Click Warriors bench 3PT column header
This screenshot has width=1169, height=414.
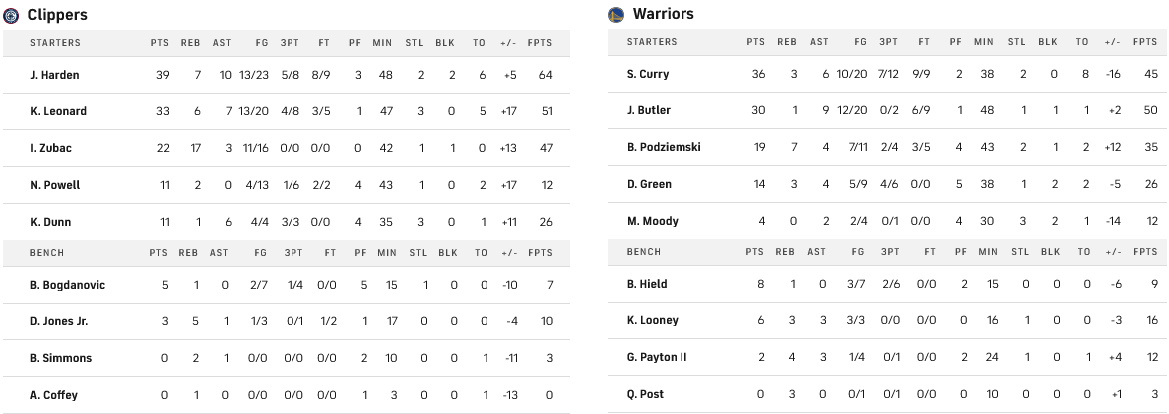[890, 252]
